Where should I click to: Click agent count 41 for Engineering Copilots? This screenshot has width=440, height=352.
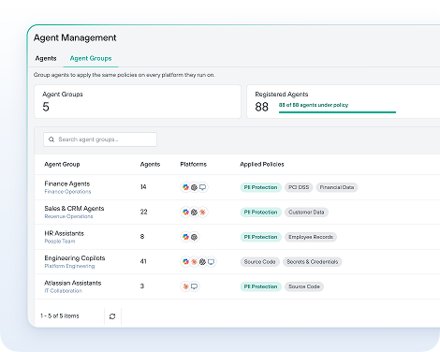point(143,261)
